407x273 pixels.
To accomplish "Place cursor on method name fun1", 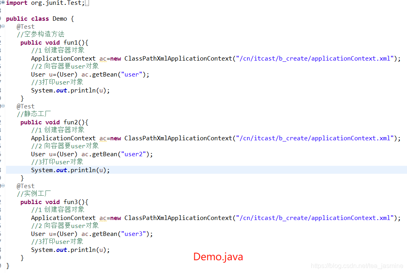I will tap(71, 43).
